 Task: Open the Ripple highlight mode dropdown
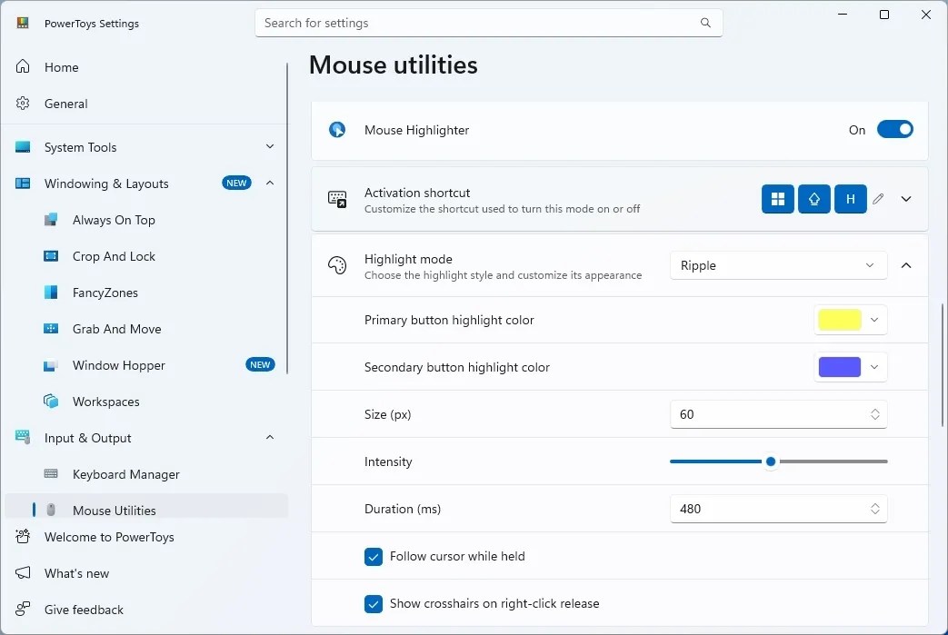coord(778,265)
